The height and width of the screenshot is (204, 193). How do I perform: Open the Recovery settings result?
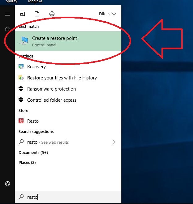click(x=36, y=67)
